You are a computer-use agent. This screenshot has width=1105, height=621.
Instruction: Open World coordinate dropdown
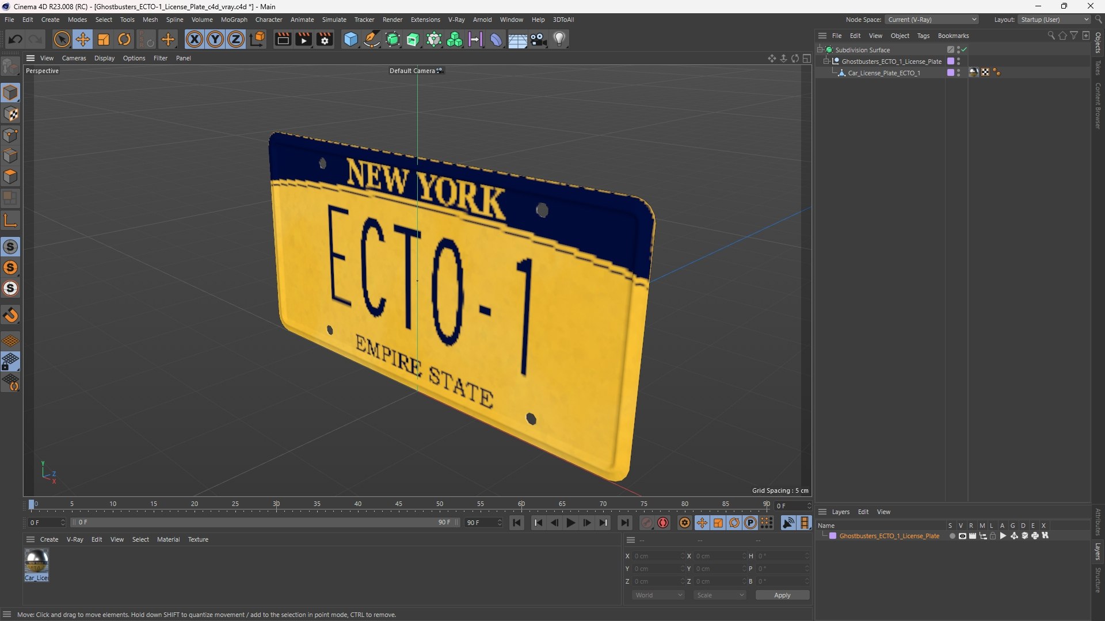(x=658, y=595)
